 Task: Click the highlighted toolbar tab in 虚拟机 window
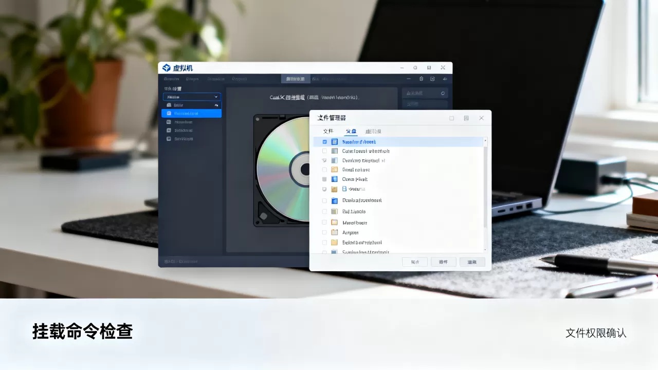point(296,79)
